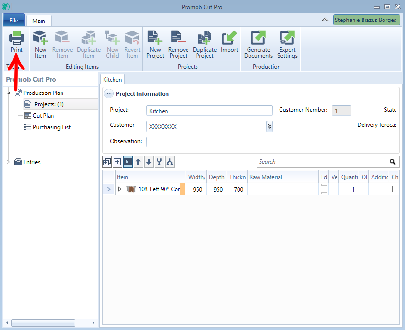Select the Kitchen project tab
The height and width of the screenshot is (330, 405).
[x=113, y=80]
